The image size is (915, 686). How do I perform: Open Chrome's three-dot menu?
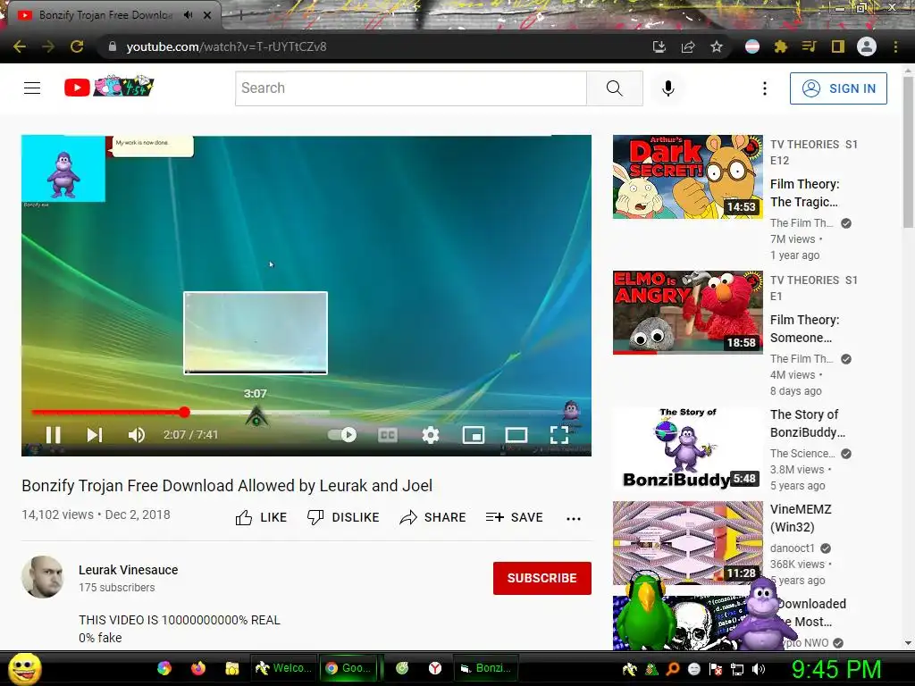895,46
